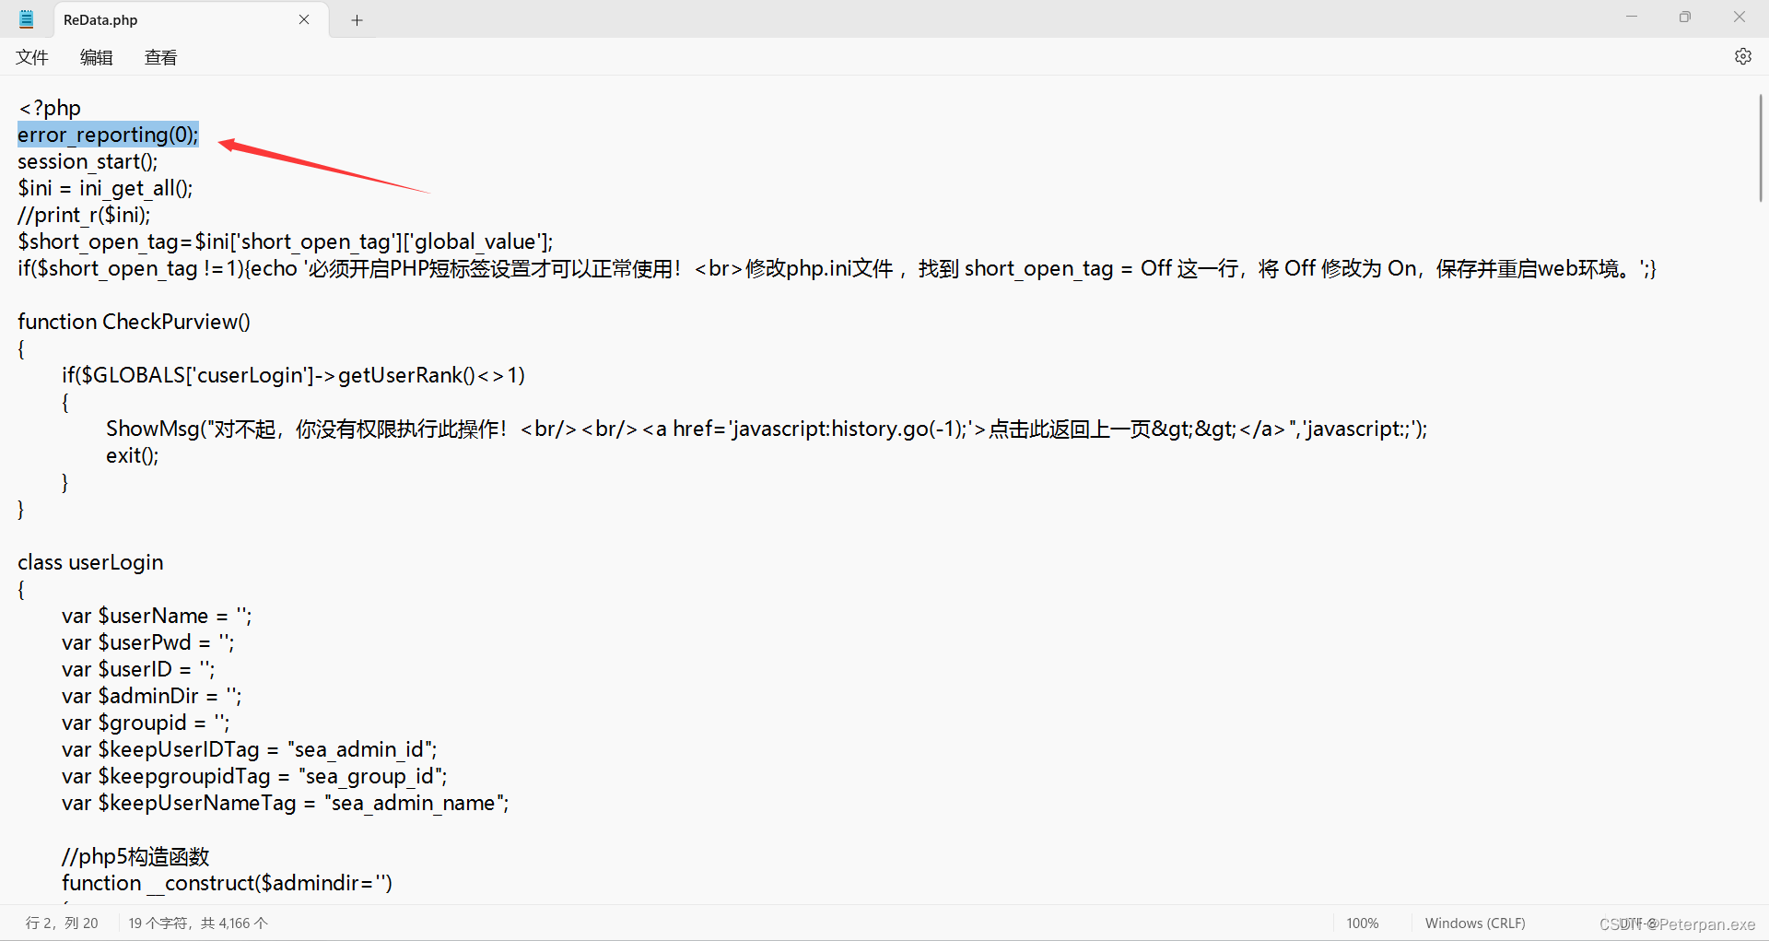This screenshot has width=1769, height=941.
Task: Click the $keepgroupidTag line
Action: pyautogui.click(x=254, y=777)
